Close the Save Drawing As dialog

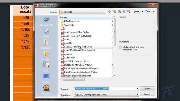[153, 4]
